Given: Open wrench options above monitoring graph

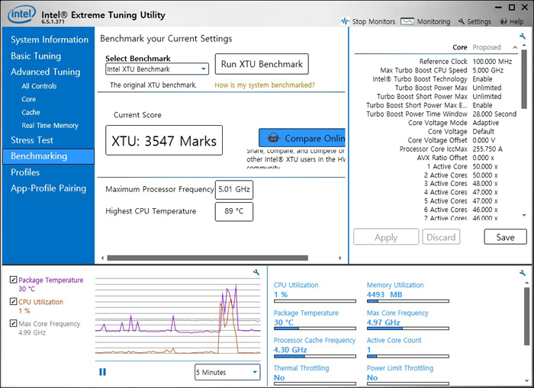Looking at the screenshot, I should coord(256,272).
